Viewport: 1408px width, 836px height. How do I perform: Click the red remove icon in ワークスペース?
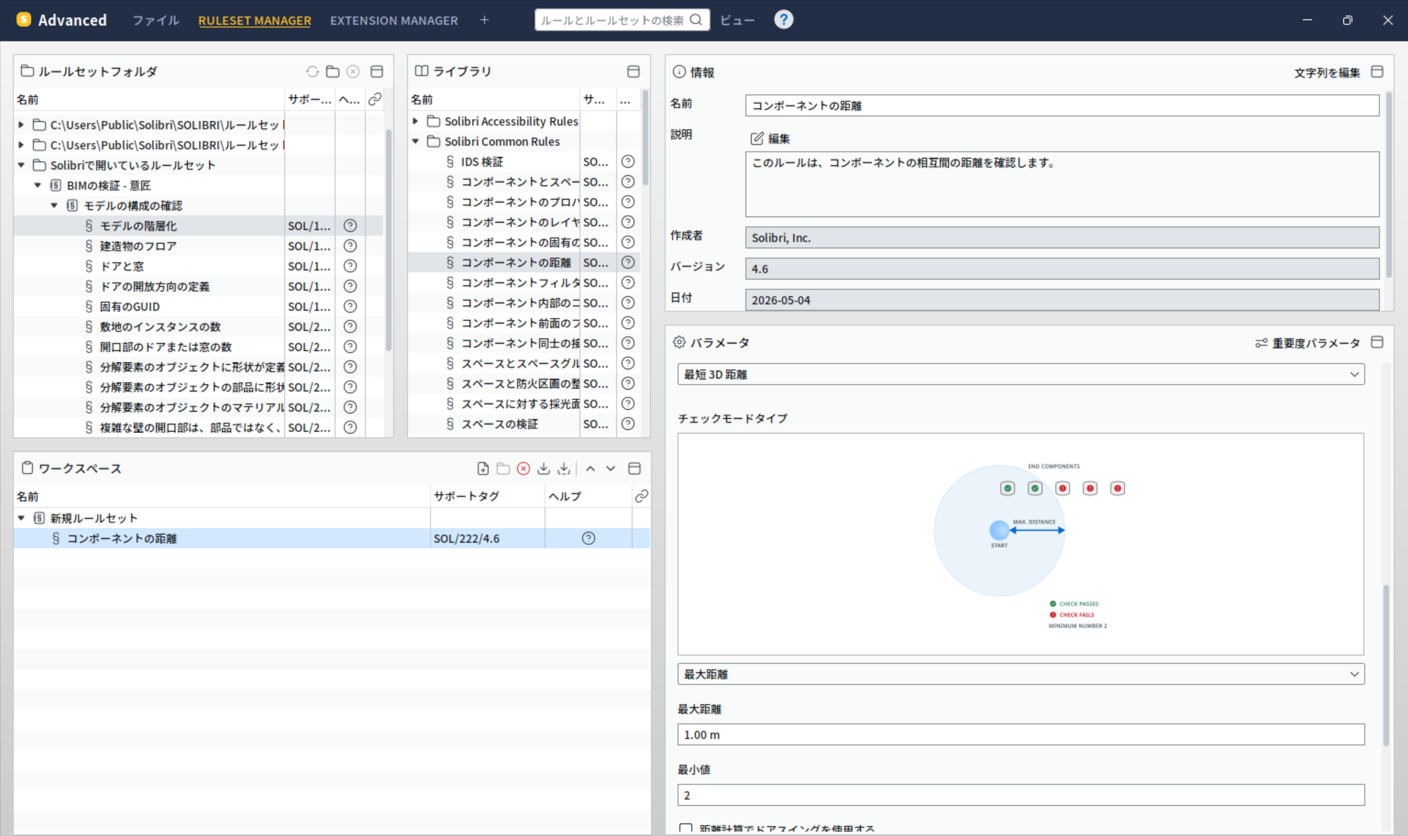[x=523, y=469]
